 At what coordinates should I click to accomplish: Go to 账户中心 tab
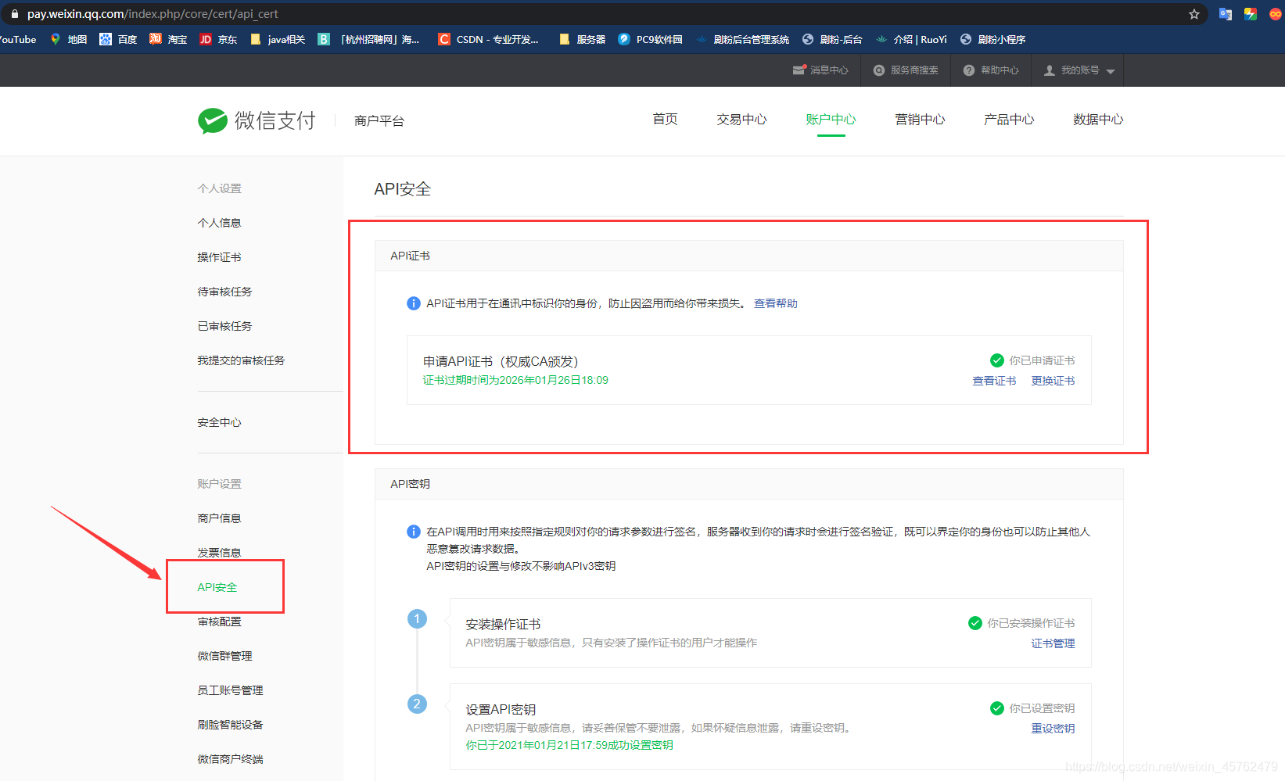pos(831,120)
